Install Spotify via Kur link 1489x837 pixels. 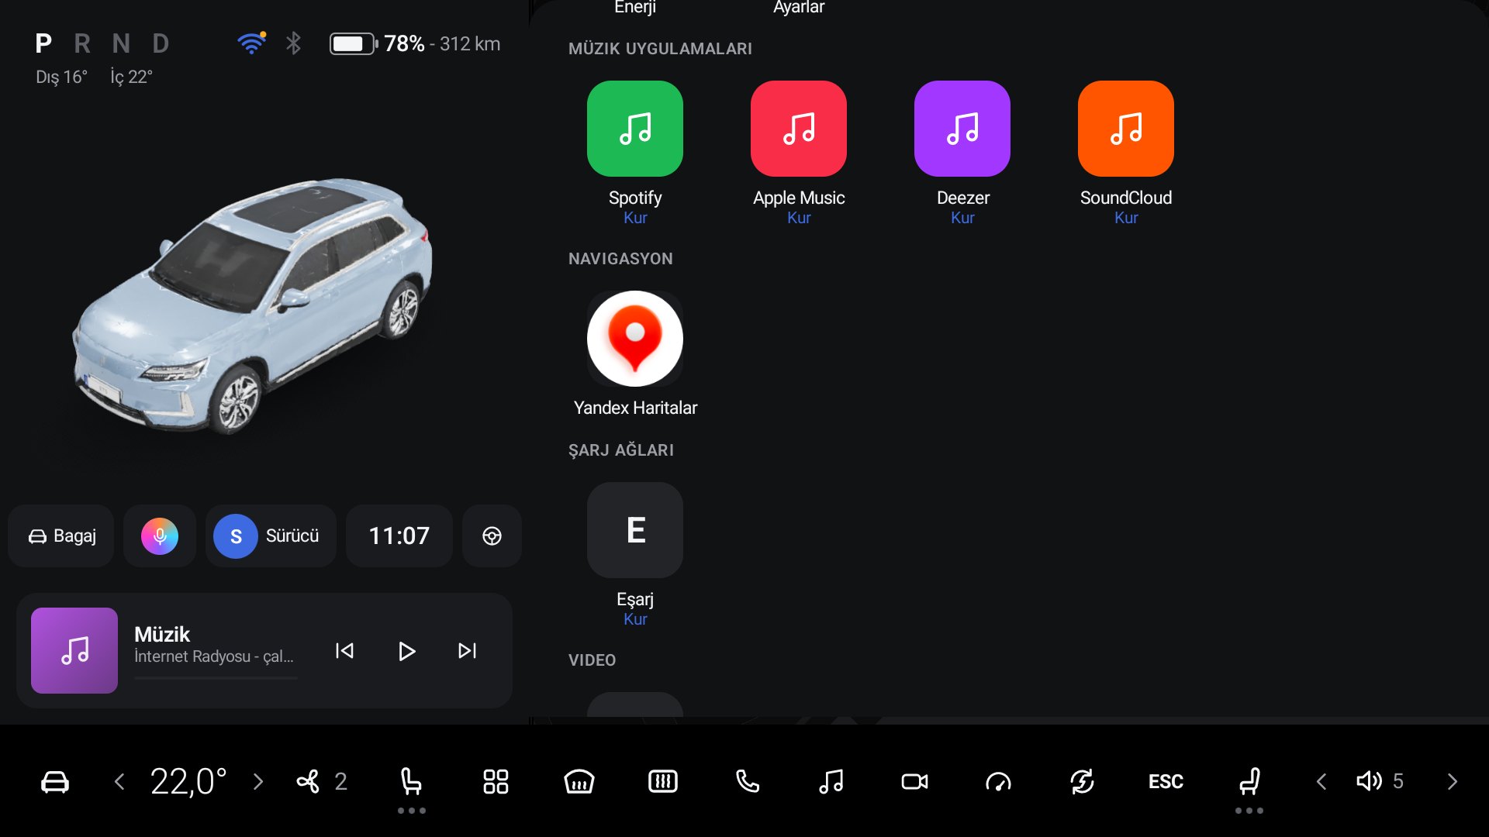[x=635, y=218]
